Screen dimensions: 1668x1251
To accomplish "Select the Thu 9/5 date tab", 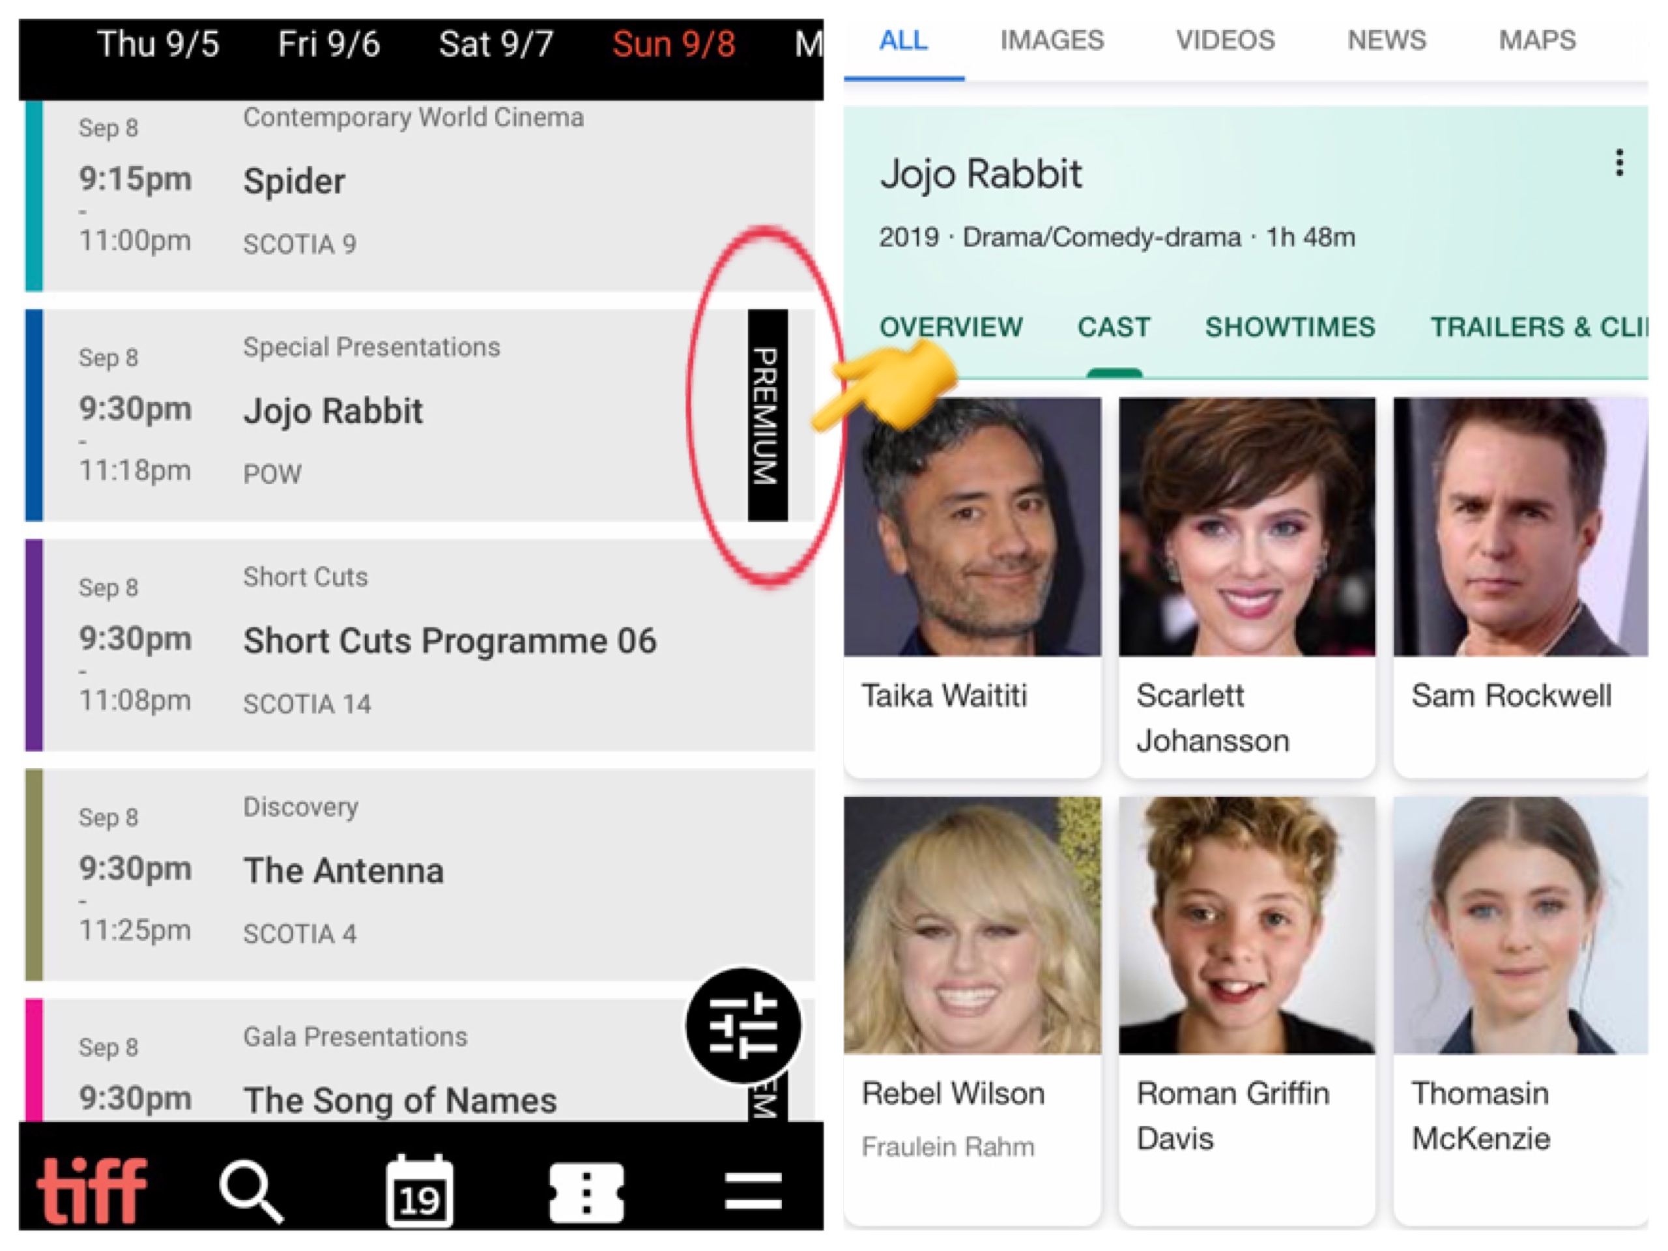I will click(x=158, y=44).
